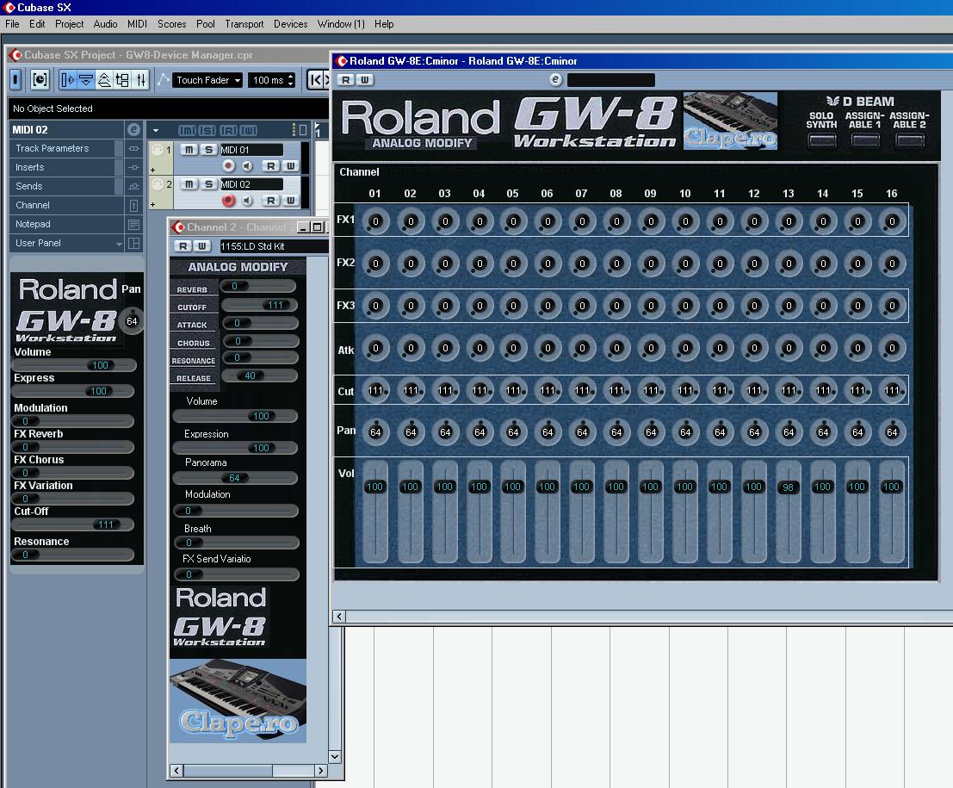953x788 pixels.
Task: Open the Transport menu
Action: click(x=244, y=24)
